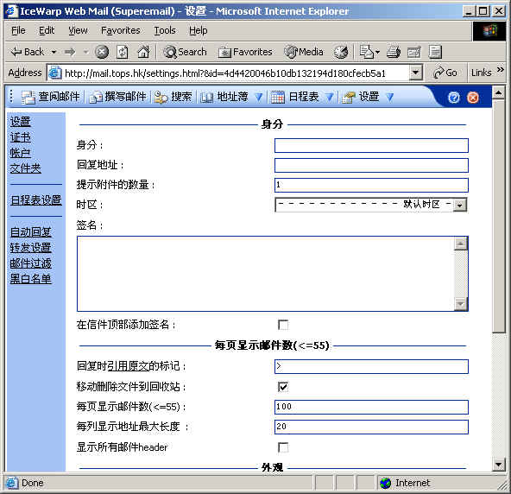
Task: Click the 撰写邮件 compose mail icon
Action: pyautogui.click(x=96, y=98)
